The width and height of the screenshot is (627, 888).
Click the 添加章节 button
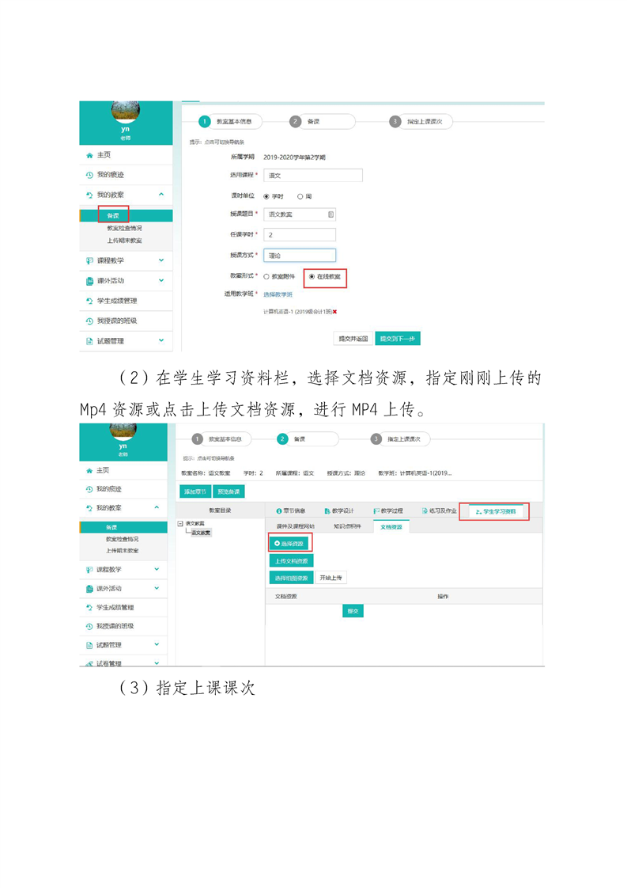tap(195, 491)
